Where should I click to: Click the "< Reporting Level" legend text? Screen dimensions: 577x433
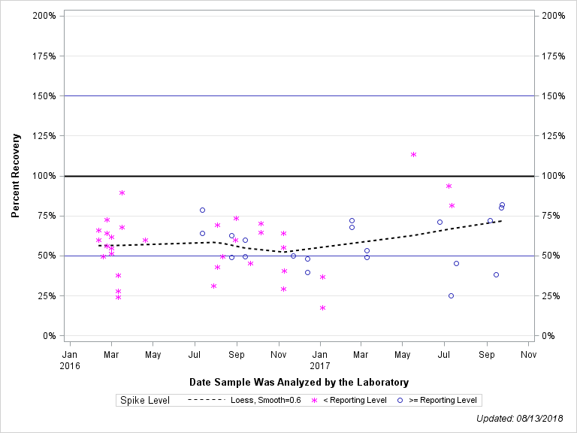coord(355,400)
